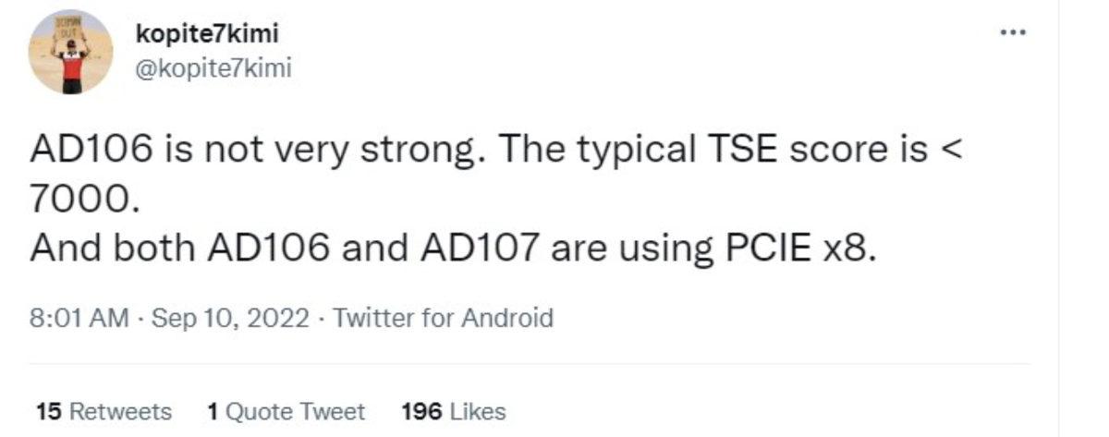Click the number 196 beside Likes

[x=420, y=411]
